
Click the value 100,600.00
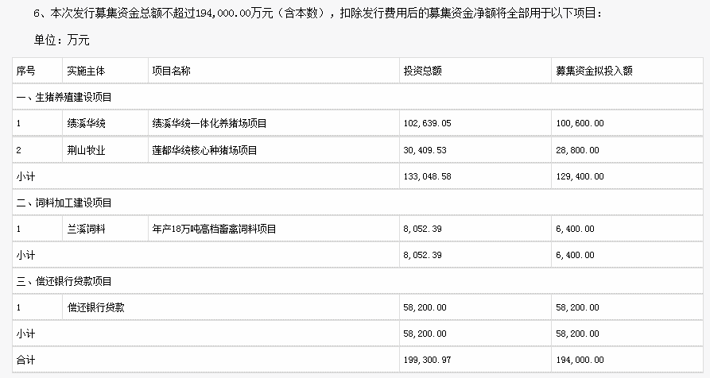tap(580, 123)
